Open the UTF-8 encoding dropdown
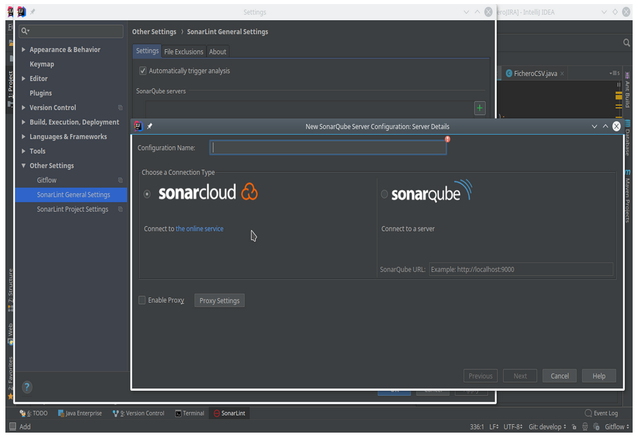 pyautogui.click(x=513, y=427)
